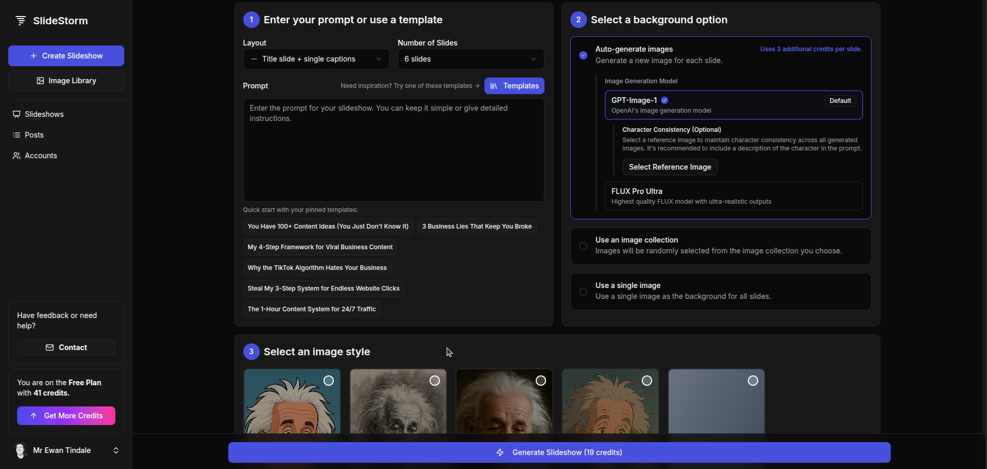The width and height of the screenshot is (987, 469).
Task: Click the Create Slideshow button
Action: [66, 56]
